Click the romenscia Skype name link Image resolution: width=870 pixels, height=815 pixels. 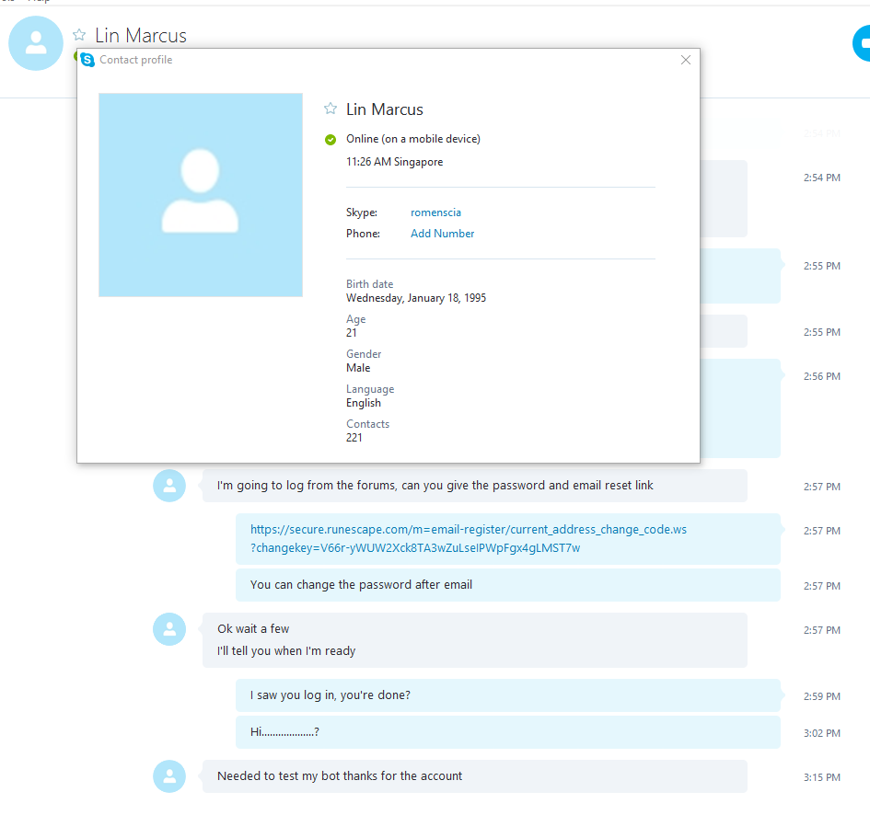click(x=435, y=212)
